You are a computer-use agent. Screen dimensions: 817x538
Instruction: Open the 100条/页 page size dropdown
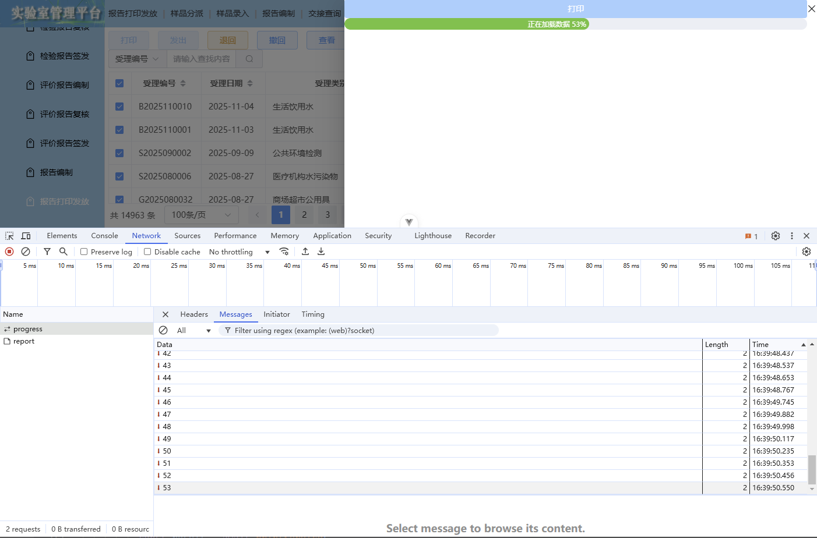pos(201,215)
